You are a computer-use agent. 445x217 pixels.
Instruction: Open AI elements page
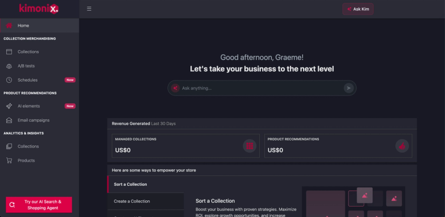39,106
